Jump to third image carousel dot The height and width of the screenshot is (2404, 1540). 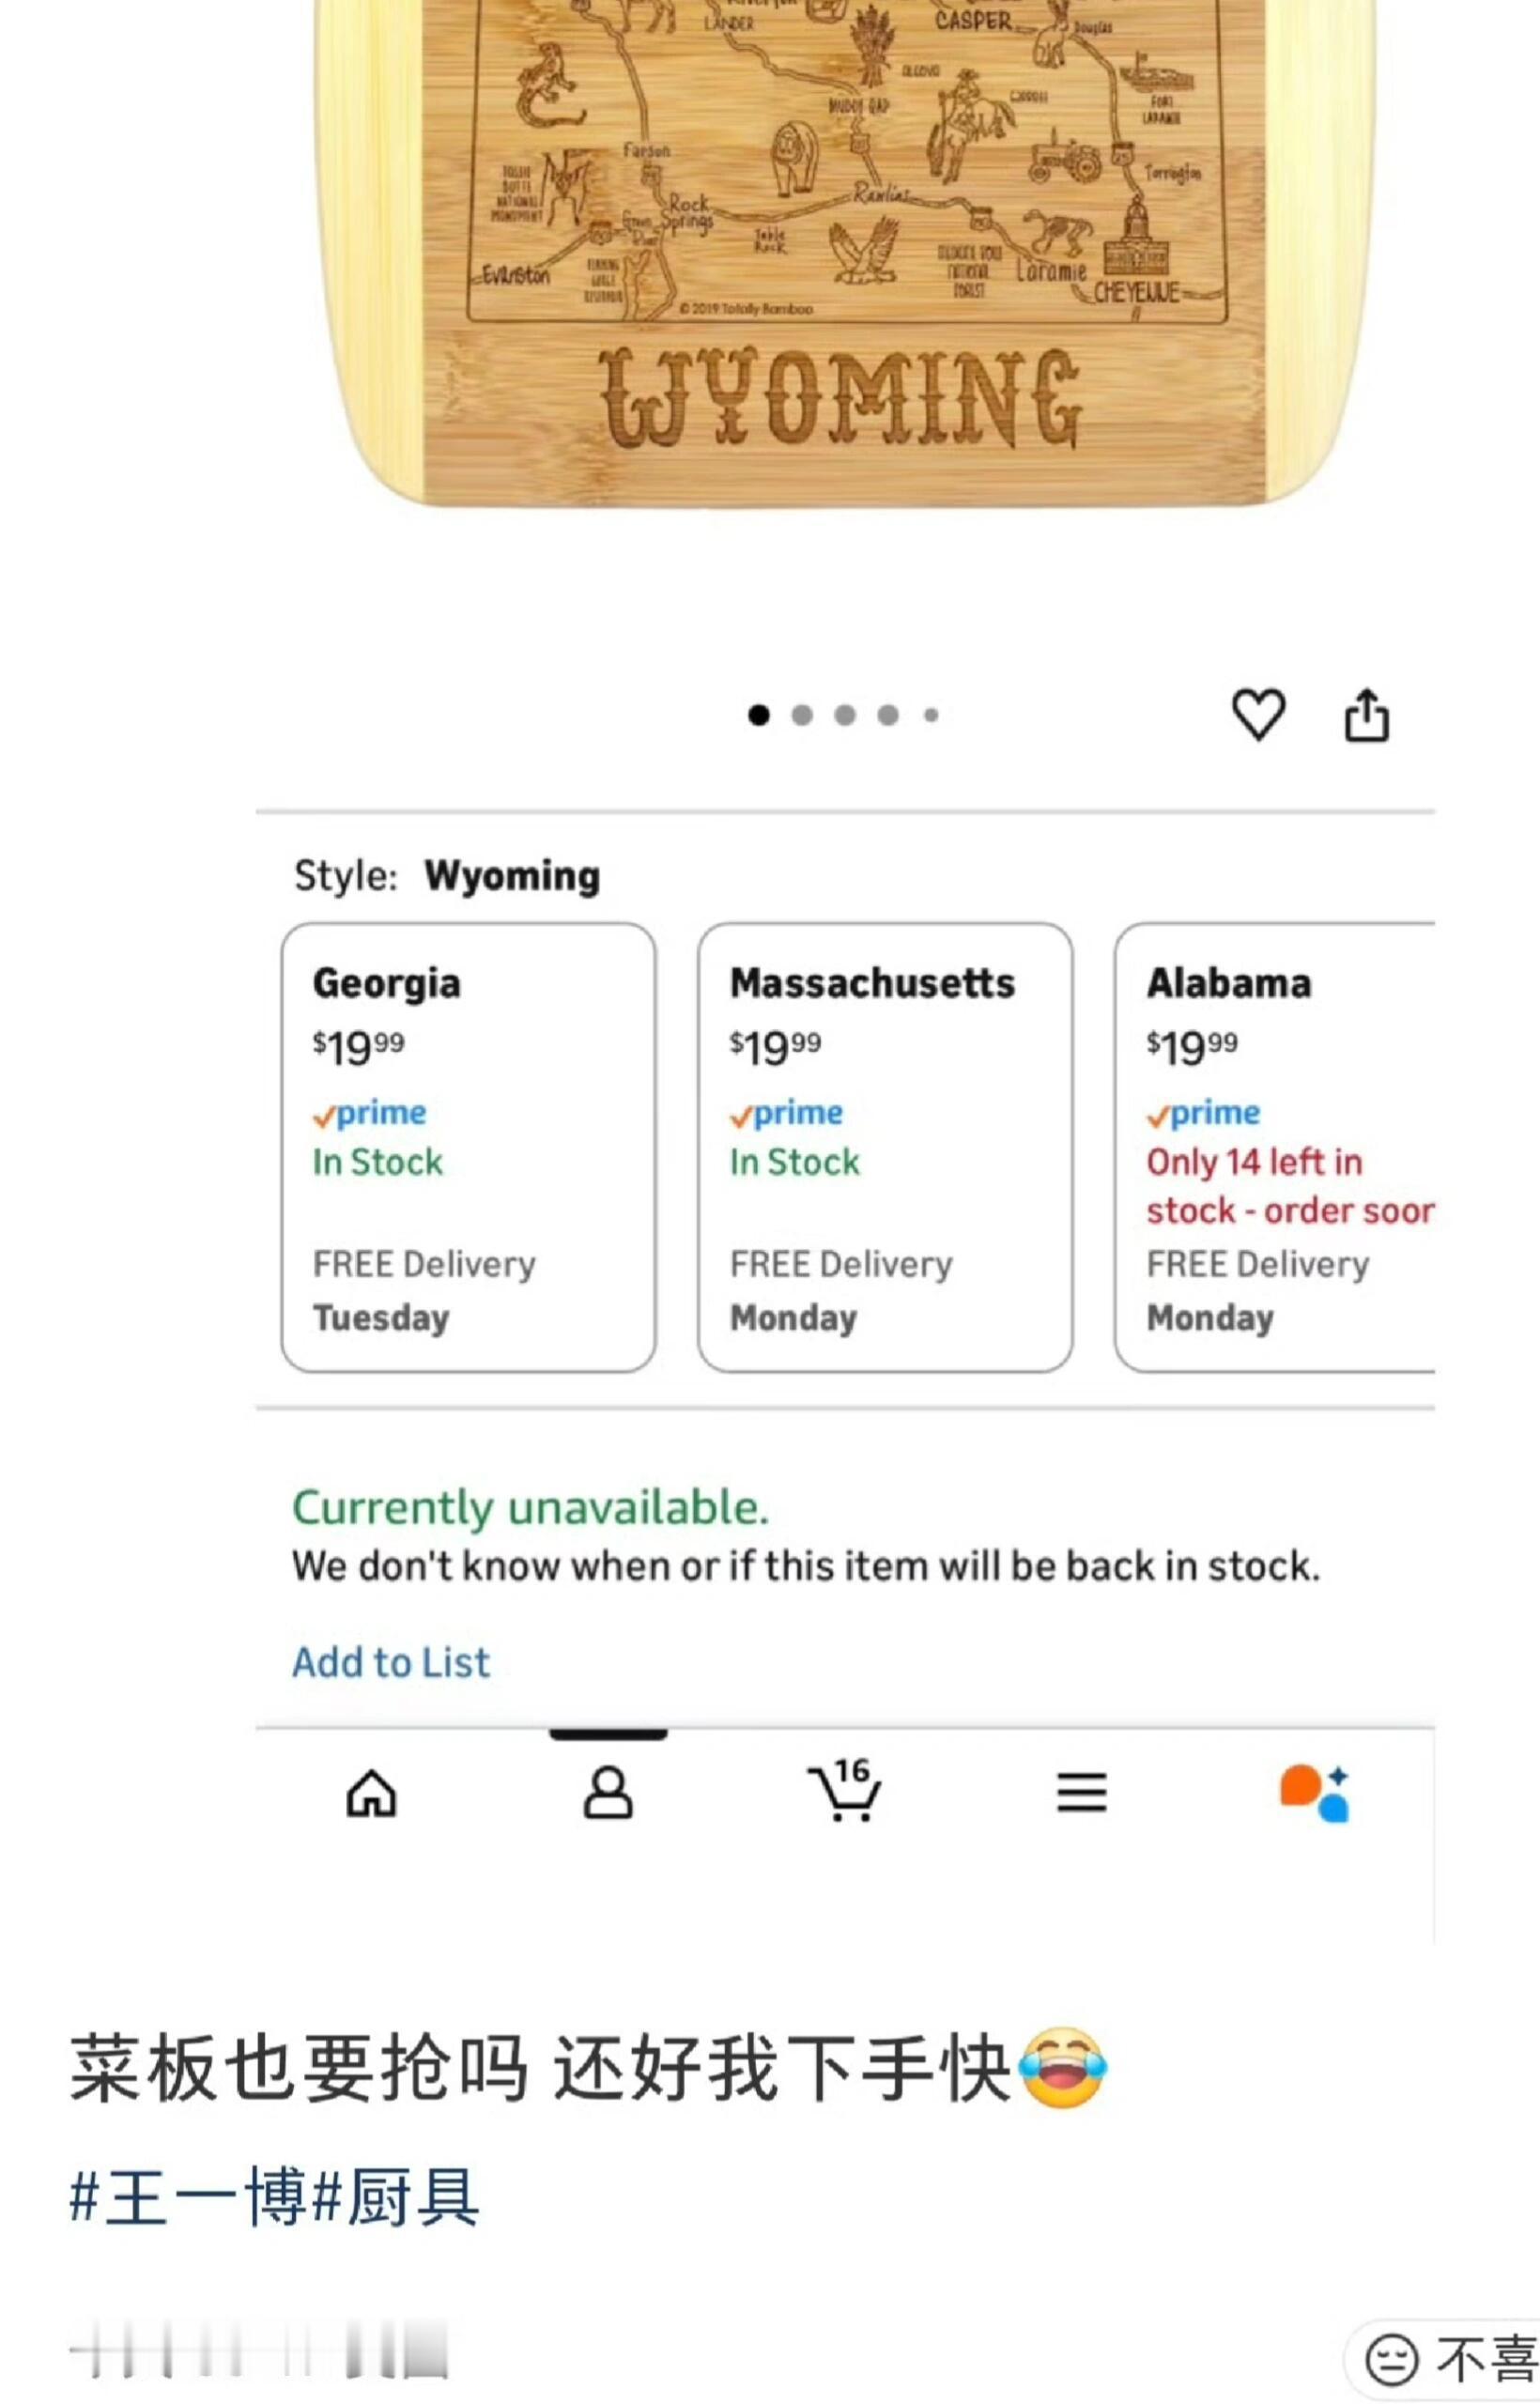845,715
